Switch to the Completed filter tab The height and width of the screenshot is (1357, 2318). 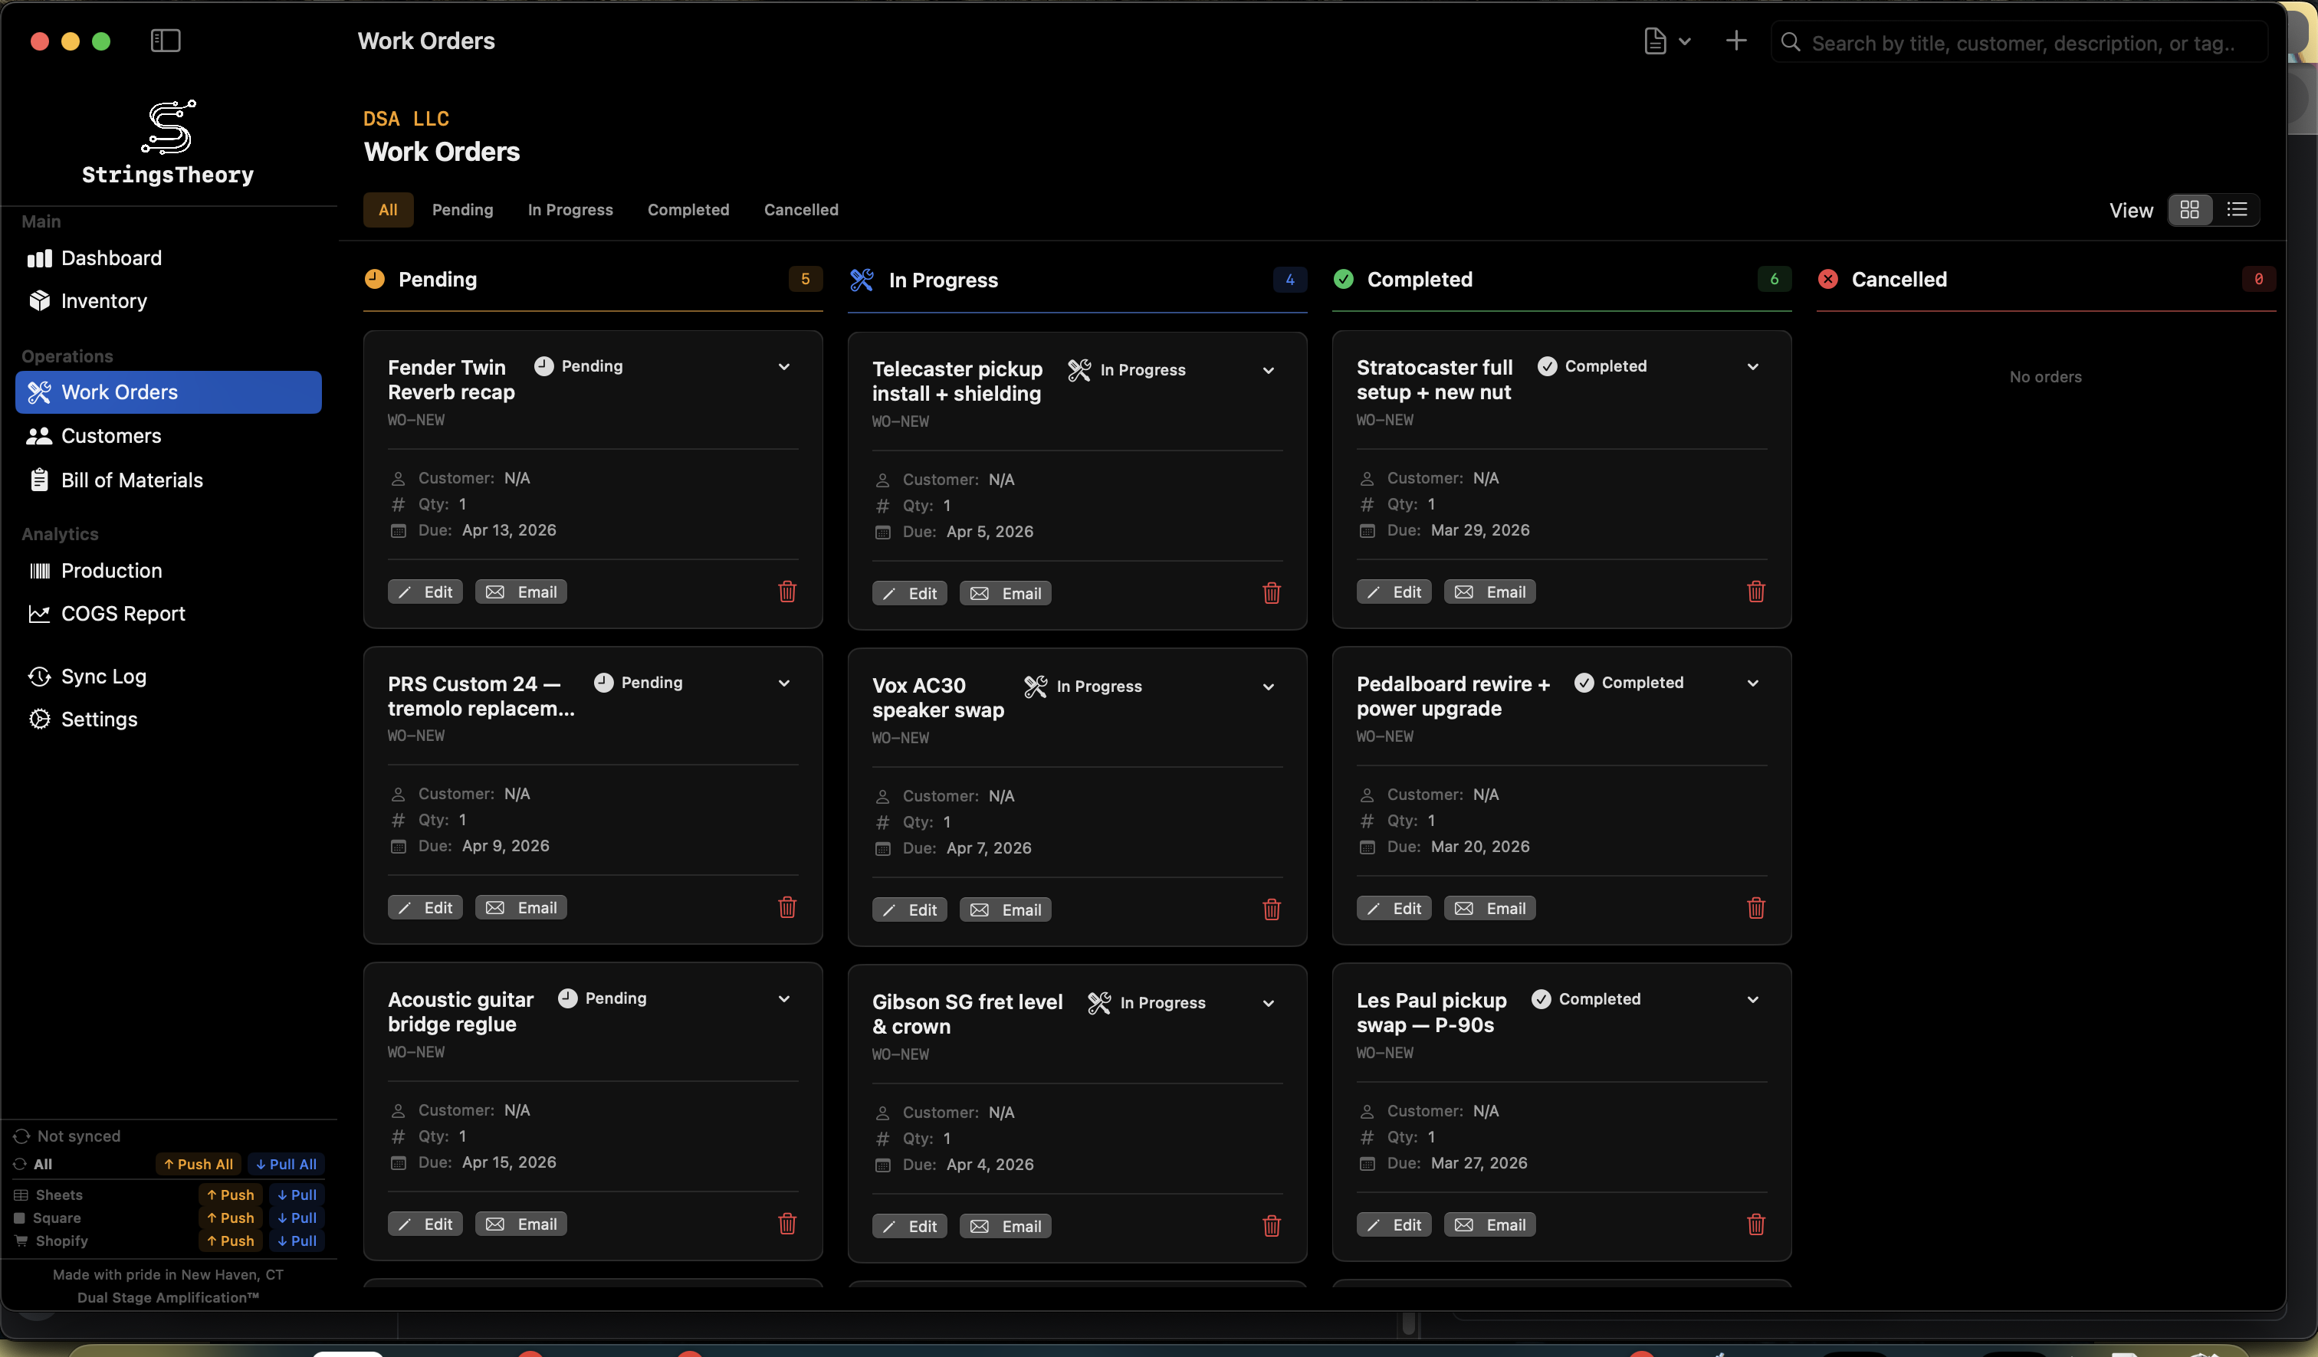[x=688, y=210]
